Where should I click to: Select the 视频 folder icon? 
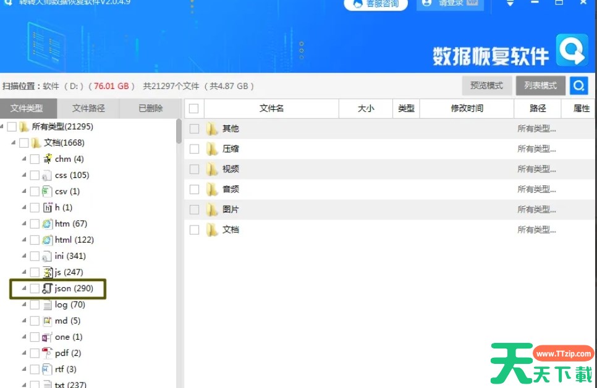tap(213, 169)
